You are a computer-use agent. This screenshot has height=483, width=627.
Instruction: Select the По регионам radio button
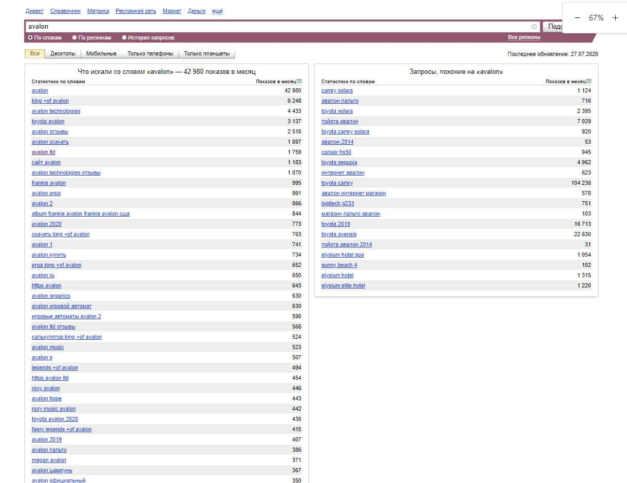(74, 37)
